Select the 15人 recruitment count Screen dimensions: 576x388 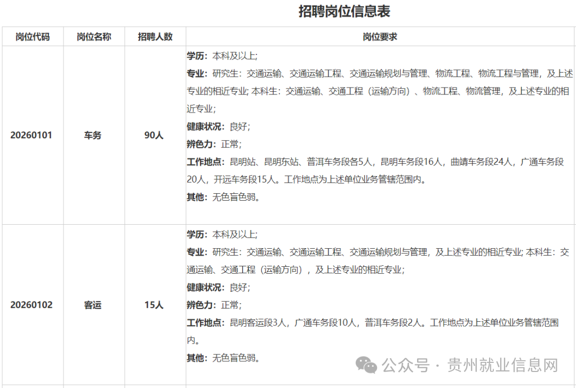click(x=155, y=306)
